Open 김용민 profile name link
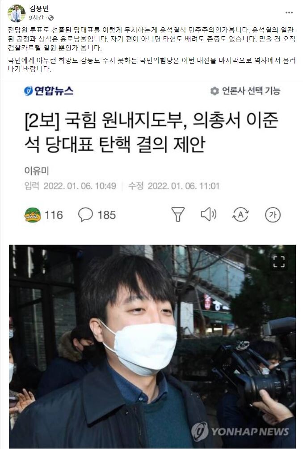The width and height of the screenshot is (303, 449). click(x=39, y=9)
